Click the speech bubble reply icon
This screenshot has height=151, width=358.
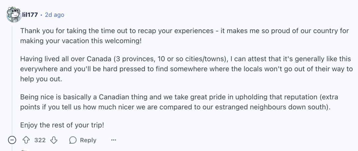73,140
